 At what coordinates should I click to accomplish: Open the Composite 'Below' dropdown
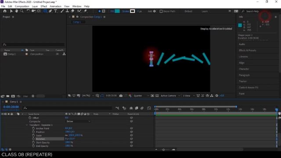[78, 121]
